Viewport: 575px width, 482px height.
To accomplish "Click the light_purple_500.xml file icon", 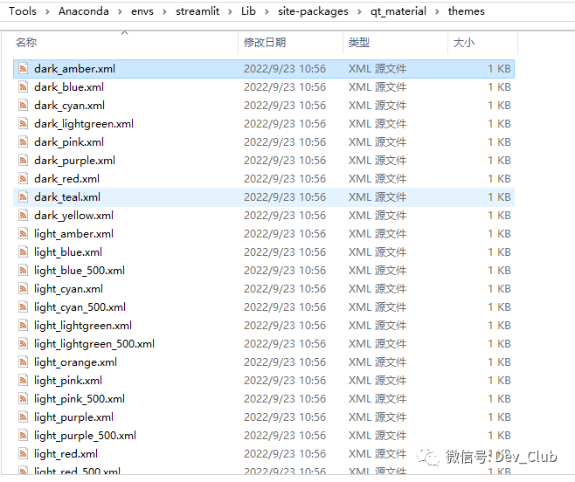I will 23,435.
